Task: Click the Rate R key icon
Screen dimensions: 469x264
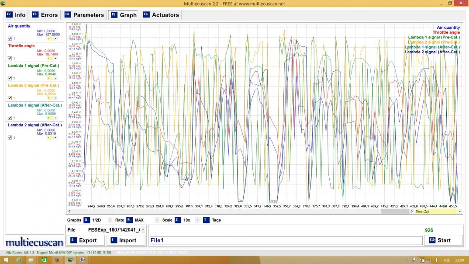Action: coord(129,220)
